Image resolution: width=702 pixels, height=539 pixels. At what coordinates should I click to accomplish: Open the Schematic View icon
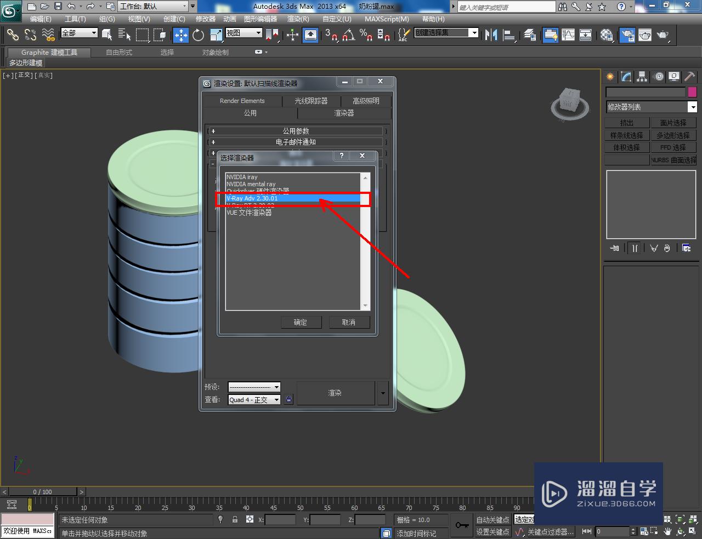[586, 35]
